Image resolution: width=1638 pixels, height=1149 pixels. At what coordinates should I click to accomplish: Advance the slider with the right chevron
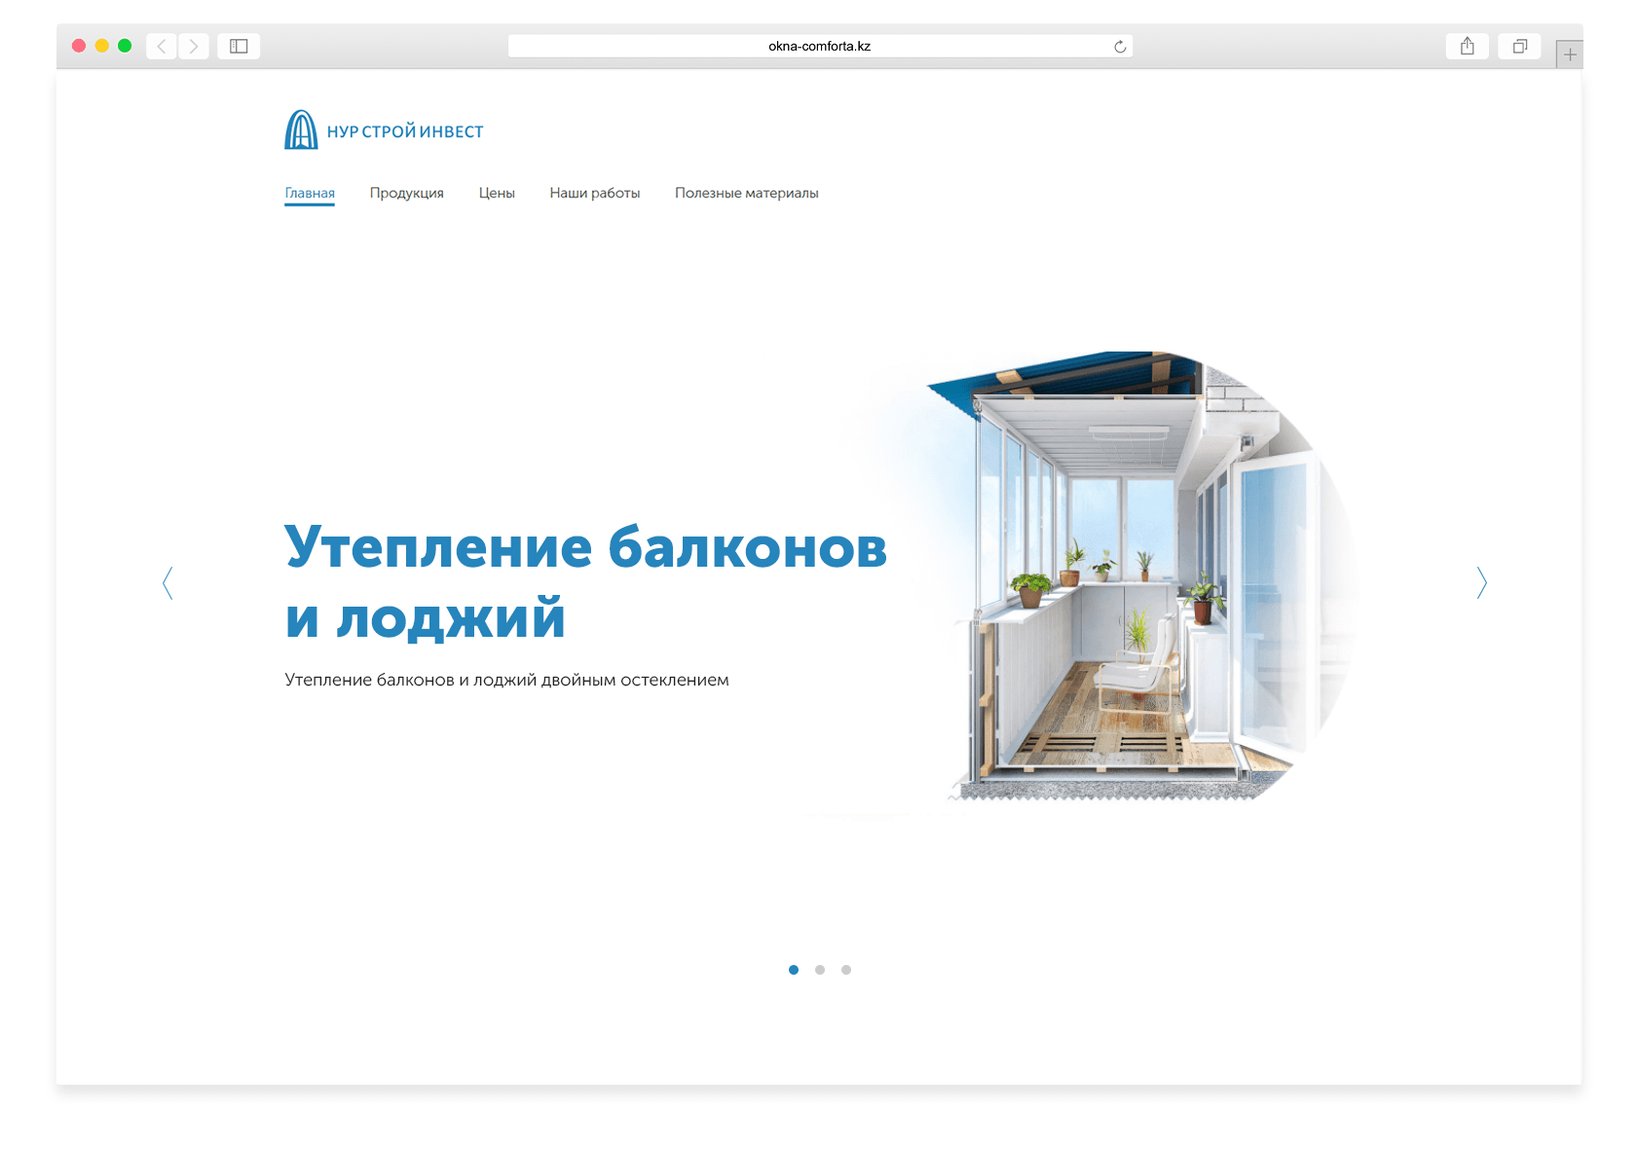click(1481, 582)
